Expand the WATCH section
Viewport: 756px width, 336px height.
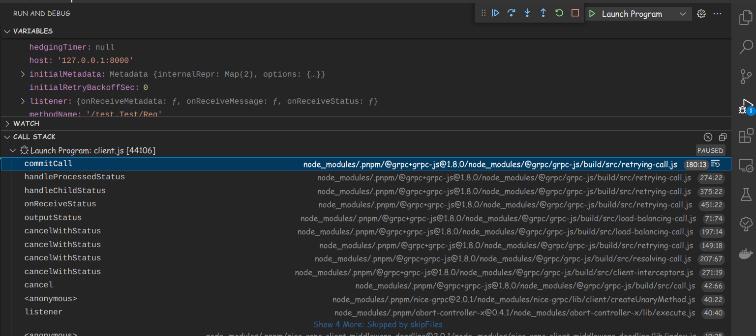tap(6, 123)
